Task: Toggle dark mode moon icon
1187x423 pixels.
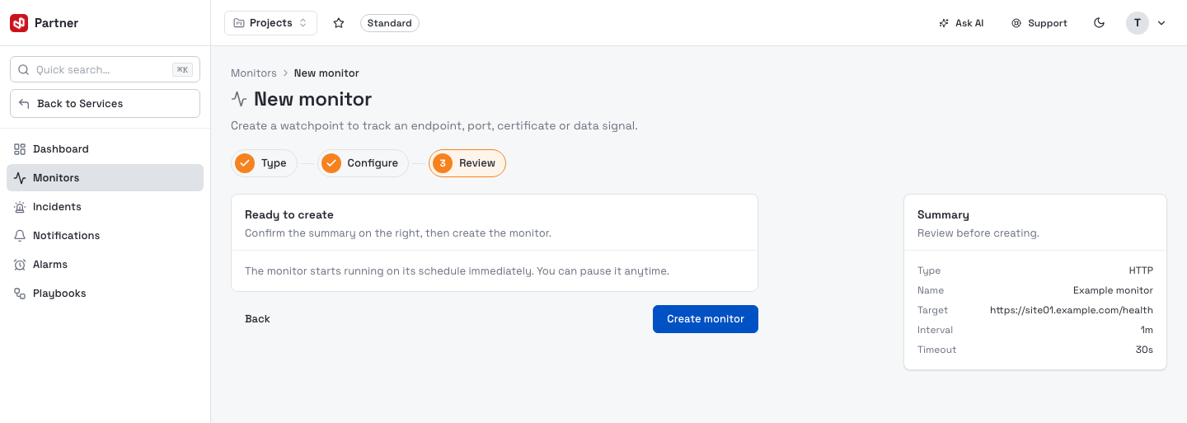Action: pyautogui.click(x=1099, y=23)
